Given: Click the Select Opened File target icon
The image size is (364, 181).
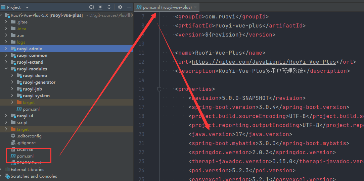Looking at the screenshot, I should click(x=92, y=7).
